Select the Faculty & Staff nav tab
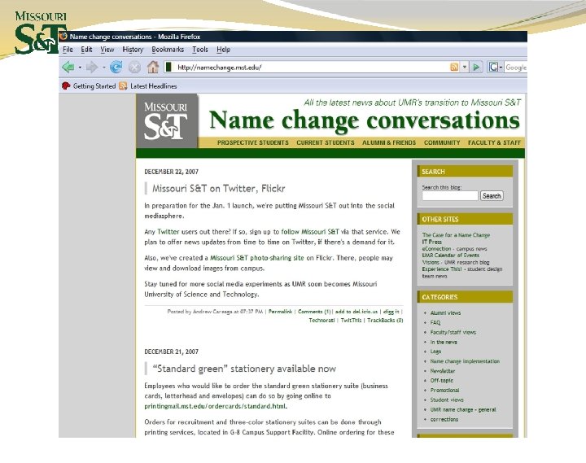586x463 pixels. (495, 142)
